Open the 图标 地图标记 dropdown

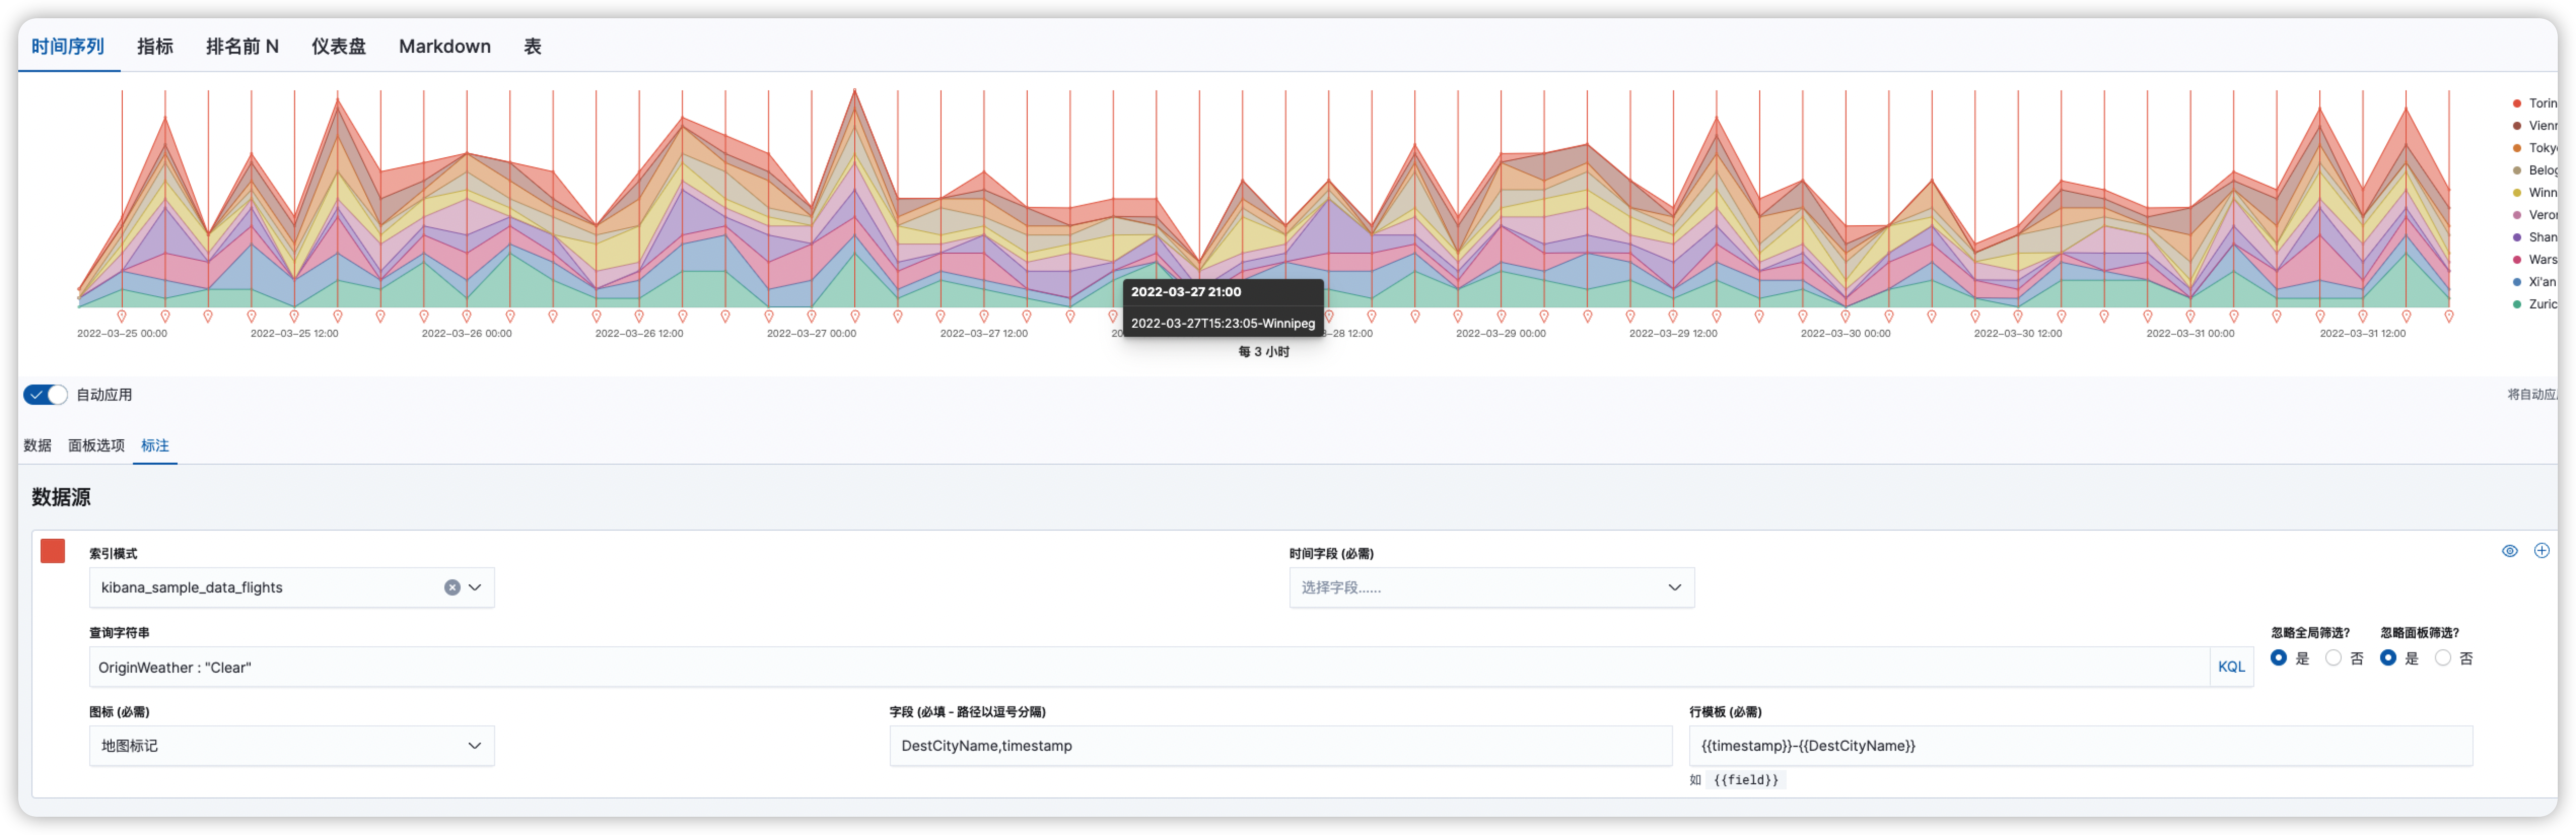(291, 746)
